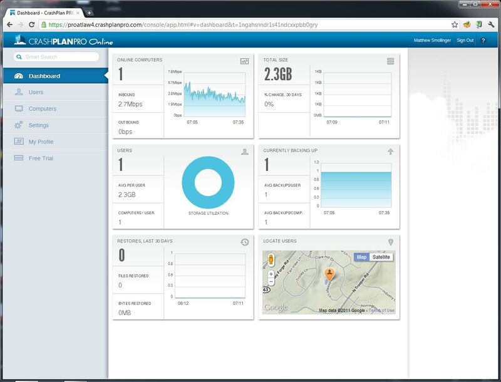
Task: Open help via the question mark icon
Action: [x=483, y=40]
